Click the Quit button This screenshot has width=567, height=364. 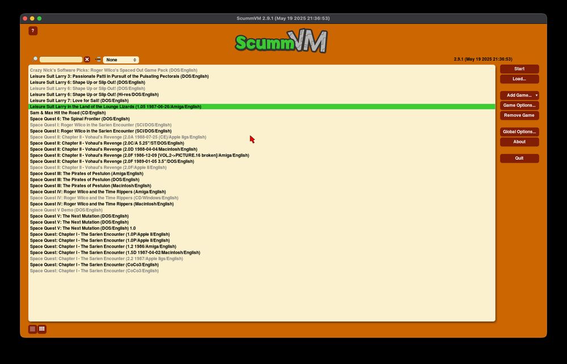click(519, 158)
